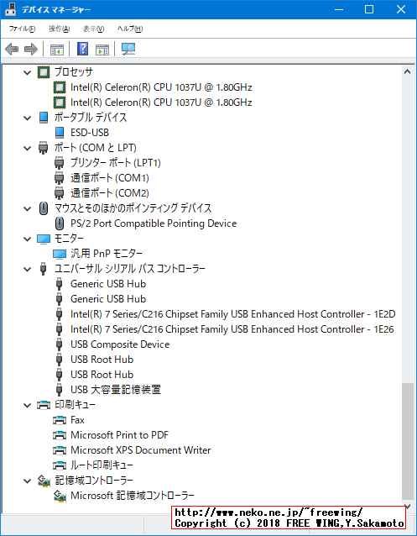Click the PS/2 Port Compatible Pointing Device icon
This screenshot has width=417, height=536.
pos(60,223)
